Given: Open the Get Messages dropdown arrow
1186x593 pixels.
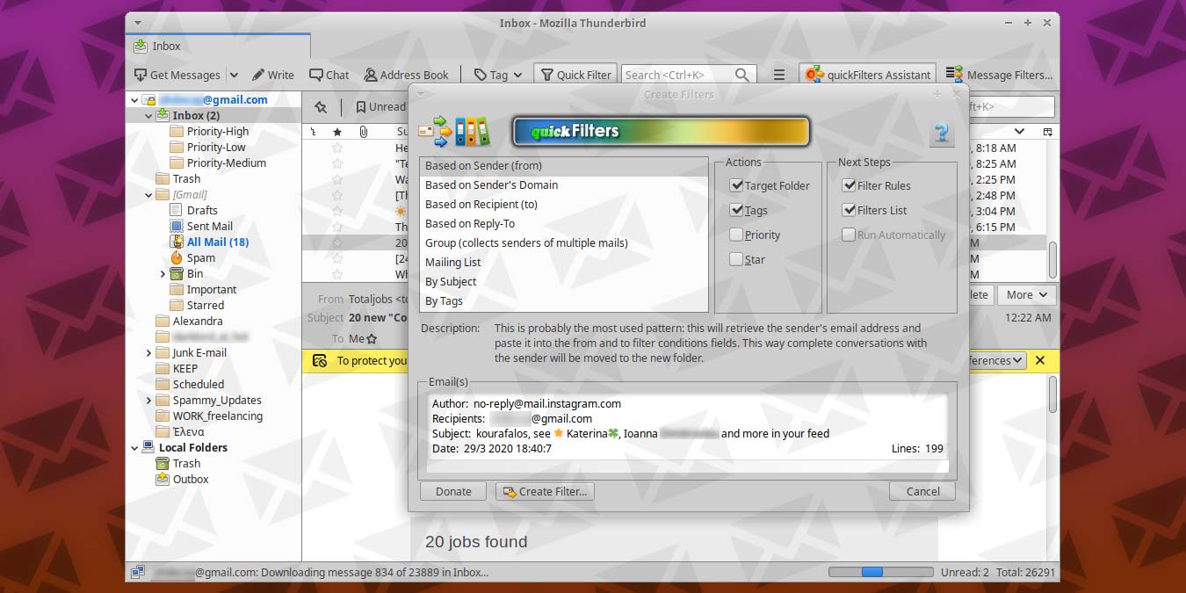Looking at the screenshot, I should click(234, 75).
